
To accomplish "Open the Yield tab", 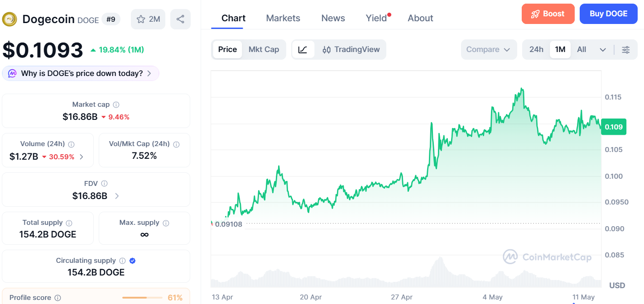I will click(376, 18).
